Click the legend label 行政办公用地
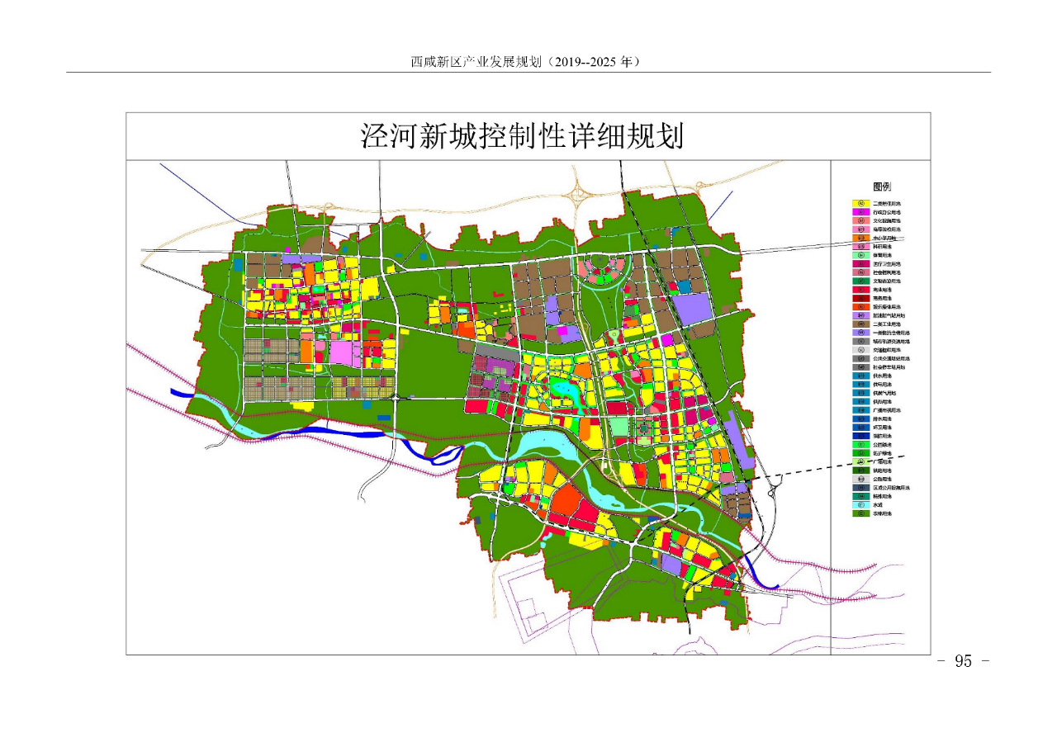Screen dimensions: 1057x747 point(888,212)
